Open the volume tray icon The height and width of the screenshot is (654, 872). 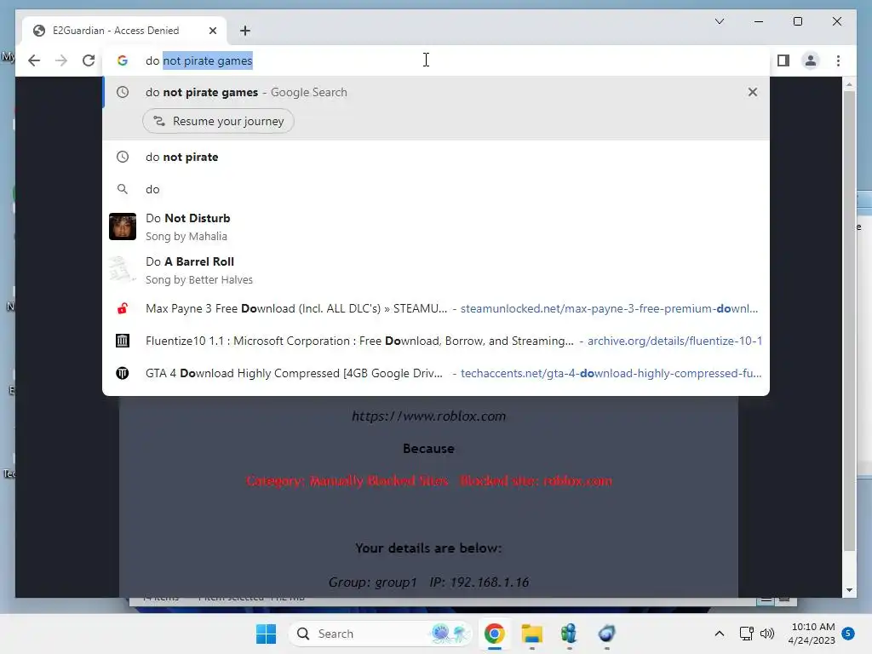pos(767,634)
